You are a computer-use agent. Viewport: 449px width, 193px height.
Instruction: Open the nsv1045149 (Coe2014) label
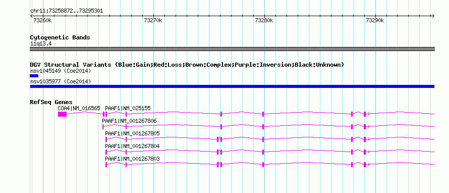tap(61, 71)
